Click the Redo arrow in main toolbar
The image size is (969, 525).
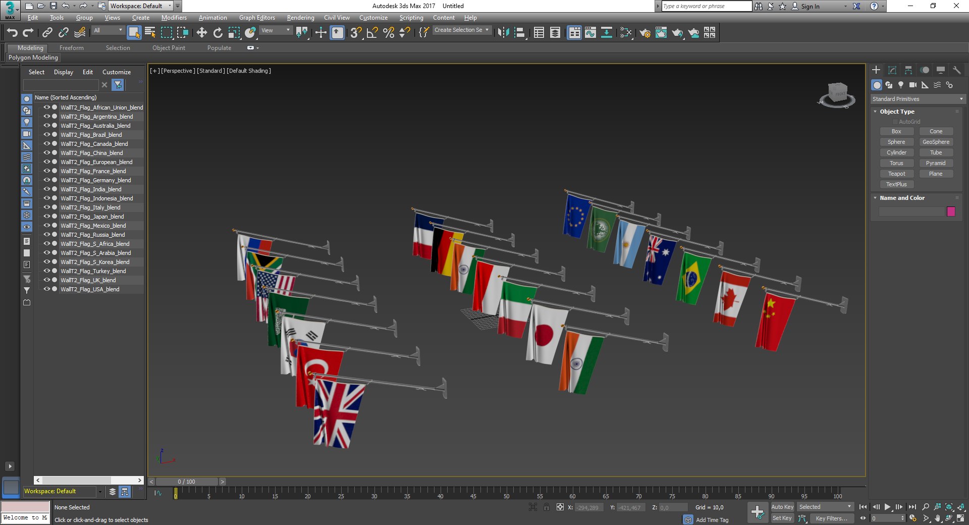(28, 33)
